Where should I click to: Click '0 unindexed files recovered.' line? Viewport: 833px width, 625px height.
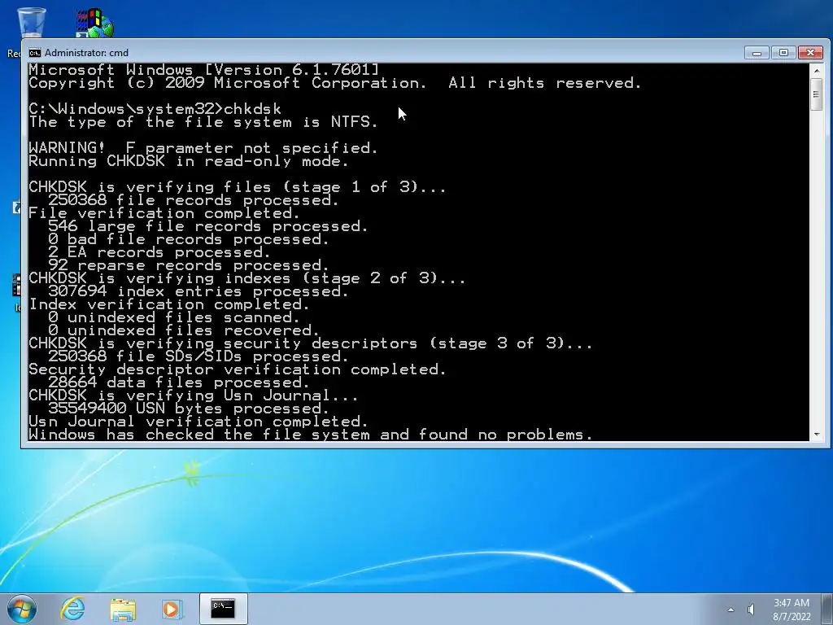[x=184, y=330]
